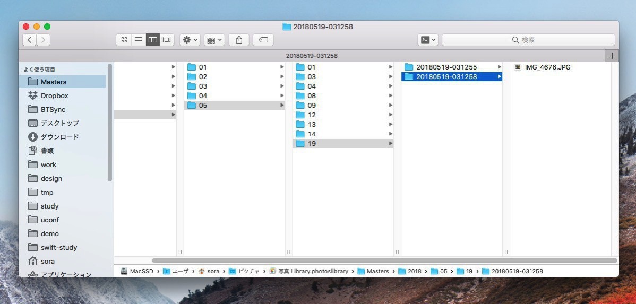Select folder 20180519-031255
Viewport: 636px width, 304px height.
(x=452, y=67)
